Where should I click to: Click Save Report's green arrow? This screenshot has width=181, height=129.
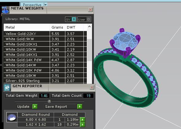point(80,106)
